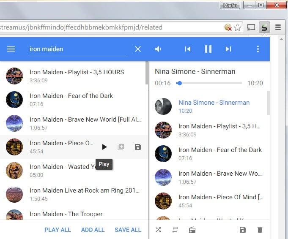Click the Fear of the Dark search thumbnail
Screen dimensions: 288x239
[x=14, y=100]
